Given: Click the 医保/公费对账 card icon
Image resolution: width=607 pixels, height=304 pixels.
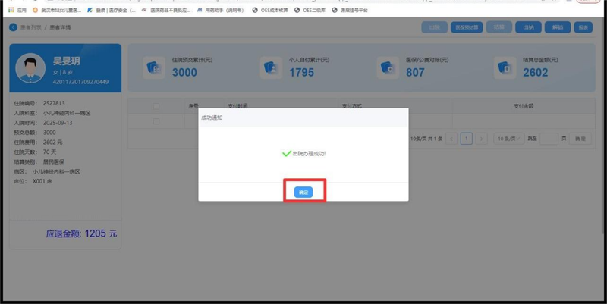Looking at the screenshot, I should point(388,67).
